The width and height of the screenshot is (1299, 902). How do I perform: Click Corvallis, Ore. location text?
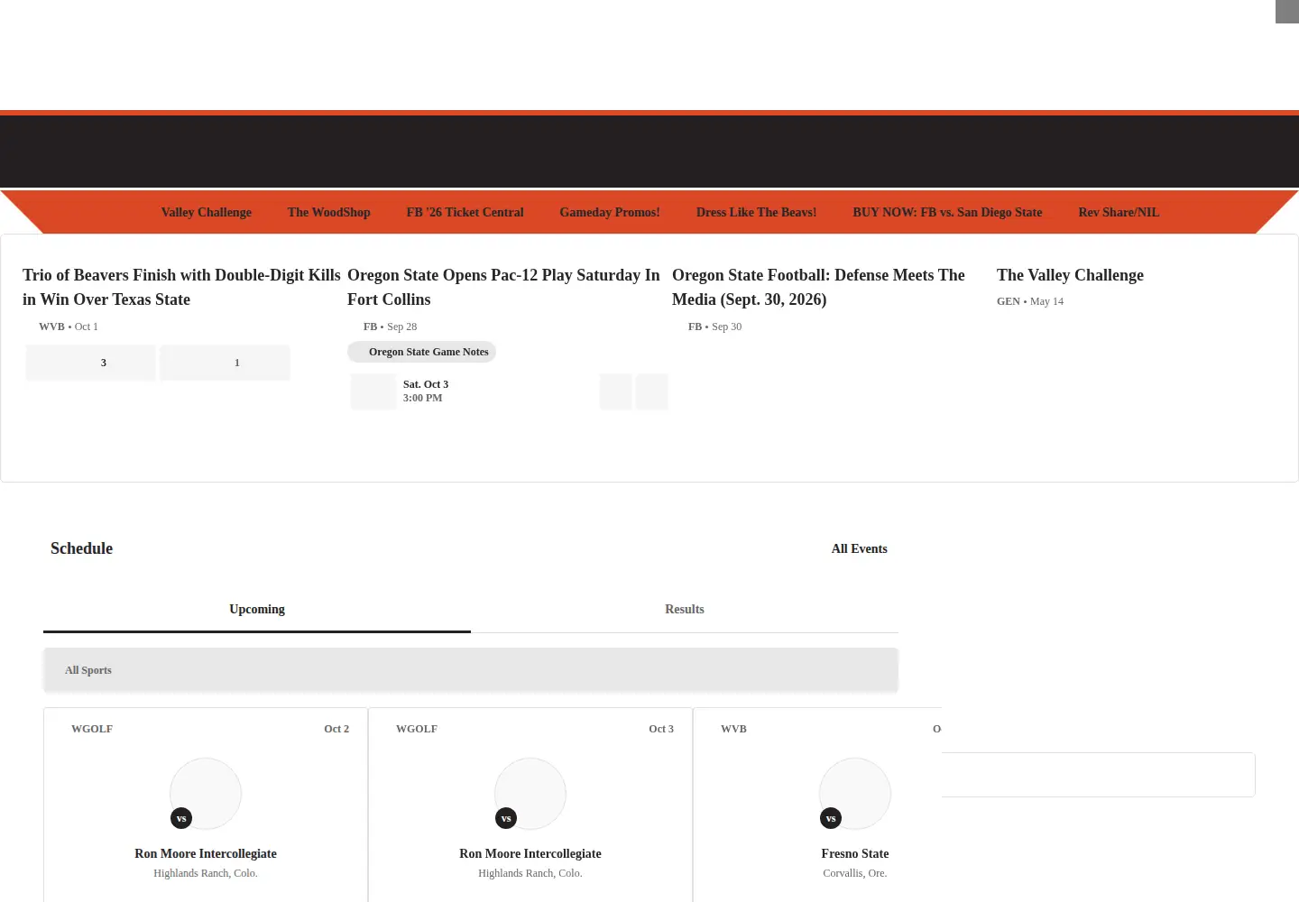click(x=855, y=873)
